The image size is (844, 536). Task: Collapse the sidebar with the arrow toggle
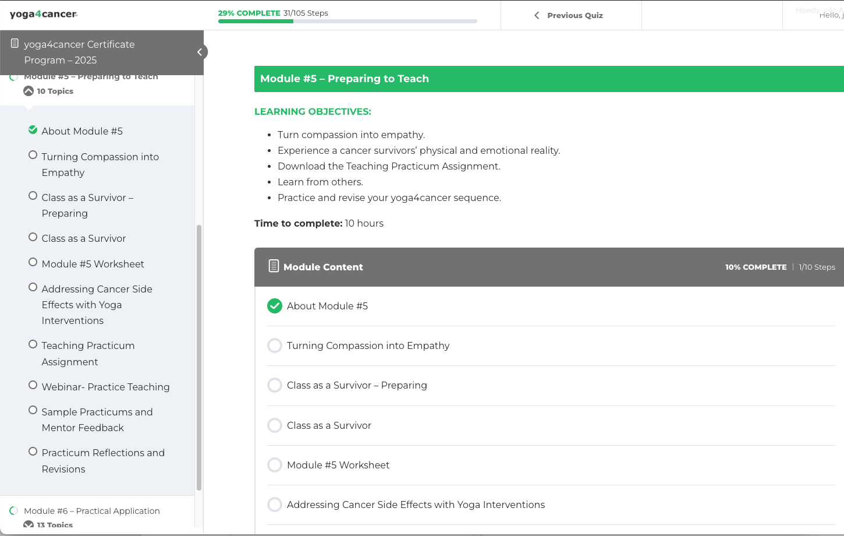point(200,52)
